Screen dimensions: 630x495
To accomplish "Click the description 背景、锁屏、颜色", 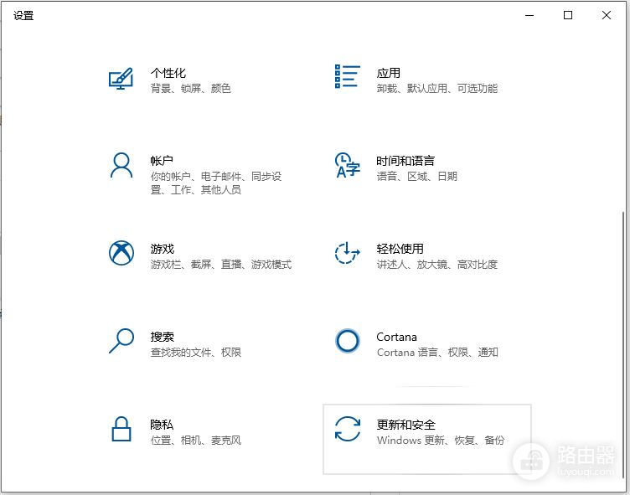I will [x=190, y=89].
